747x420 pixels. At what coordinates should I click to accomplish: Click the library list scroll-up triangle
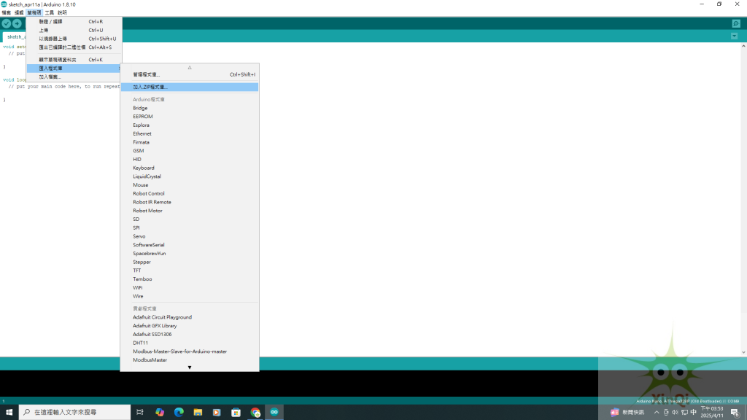(190, 67)
